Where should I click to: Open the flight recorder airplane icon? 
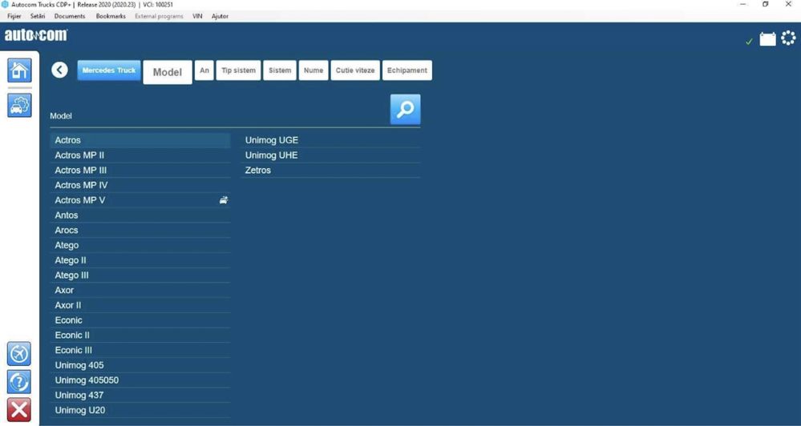coord(19,354)
